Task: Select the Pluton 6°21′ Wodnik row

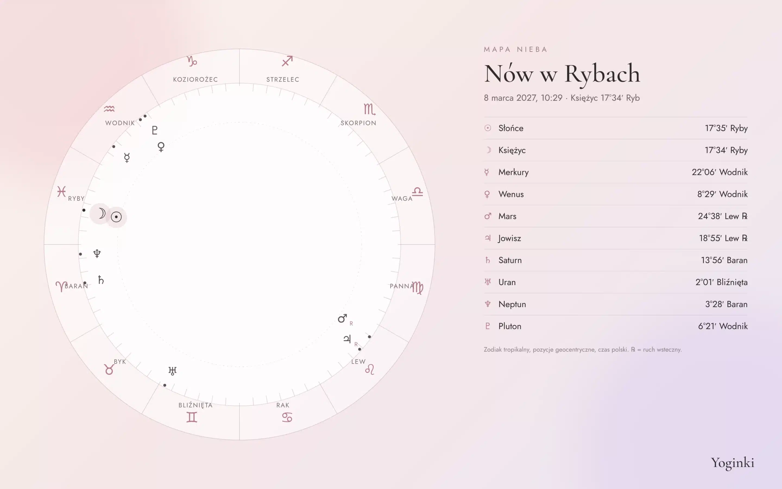Action: 616,326
